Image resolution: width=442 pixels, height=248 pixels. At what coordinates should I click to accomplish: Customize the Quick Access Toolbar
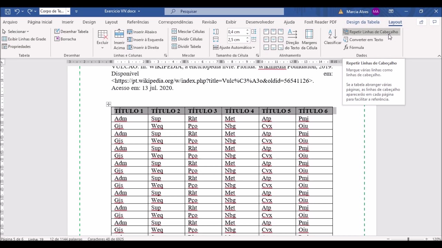tap(76, 11)
